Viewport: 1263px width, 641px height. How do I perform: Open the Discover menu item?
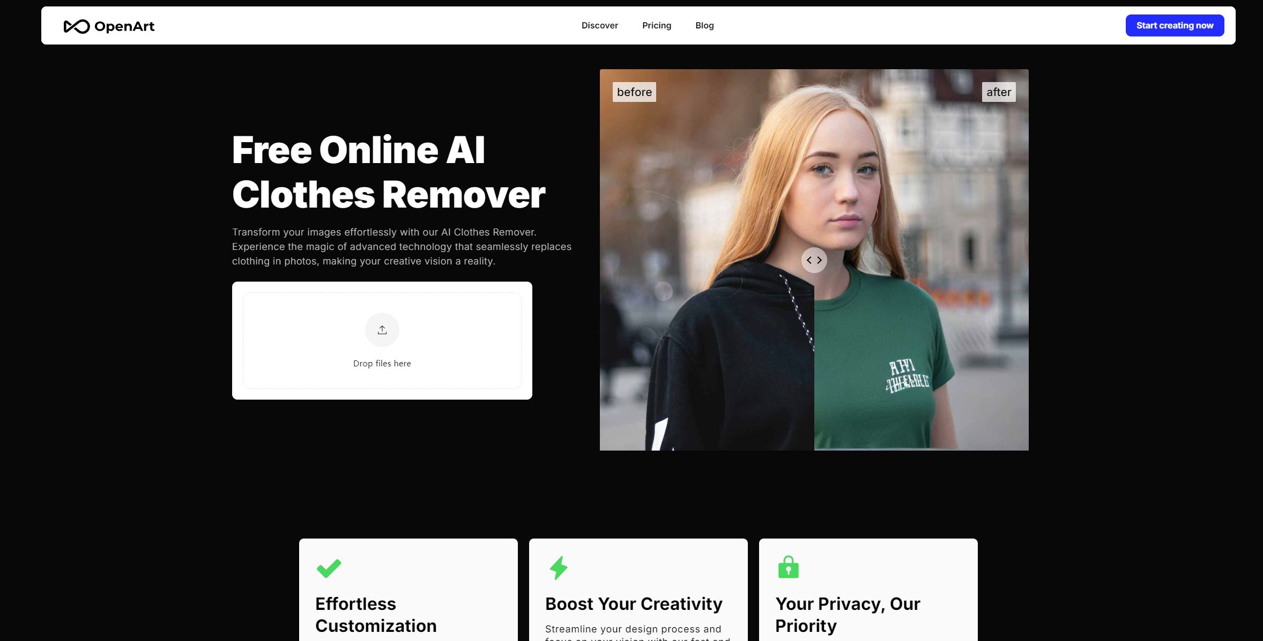pyautogui.click(x=600, y=25)
